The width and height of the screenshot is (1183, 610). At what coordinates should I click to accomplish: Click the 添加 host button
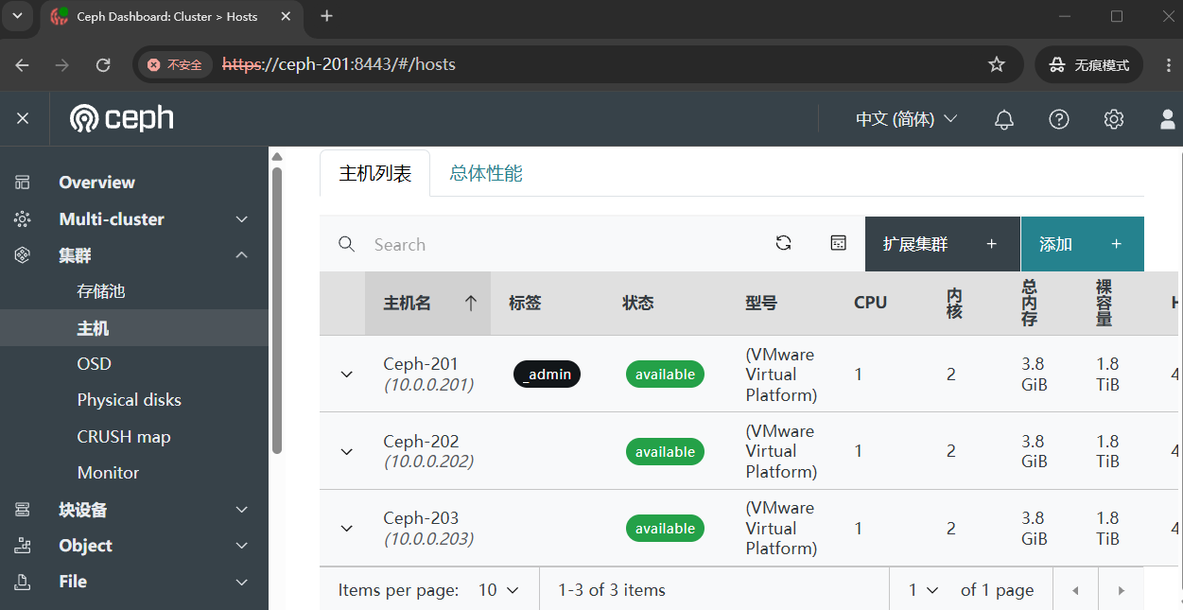click(x=1083, y=244)
